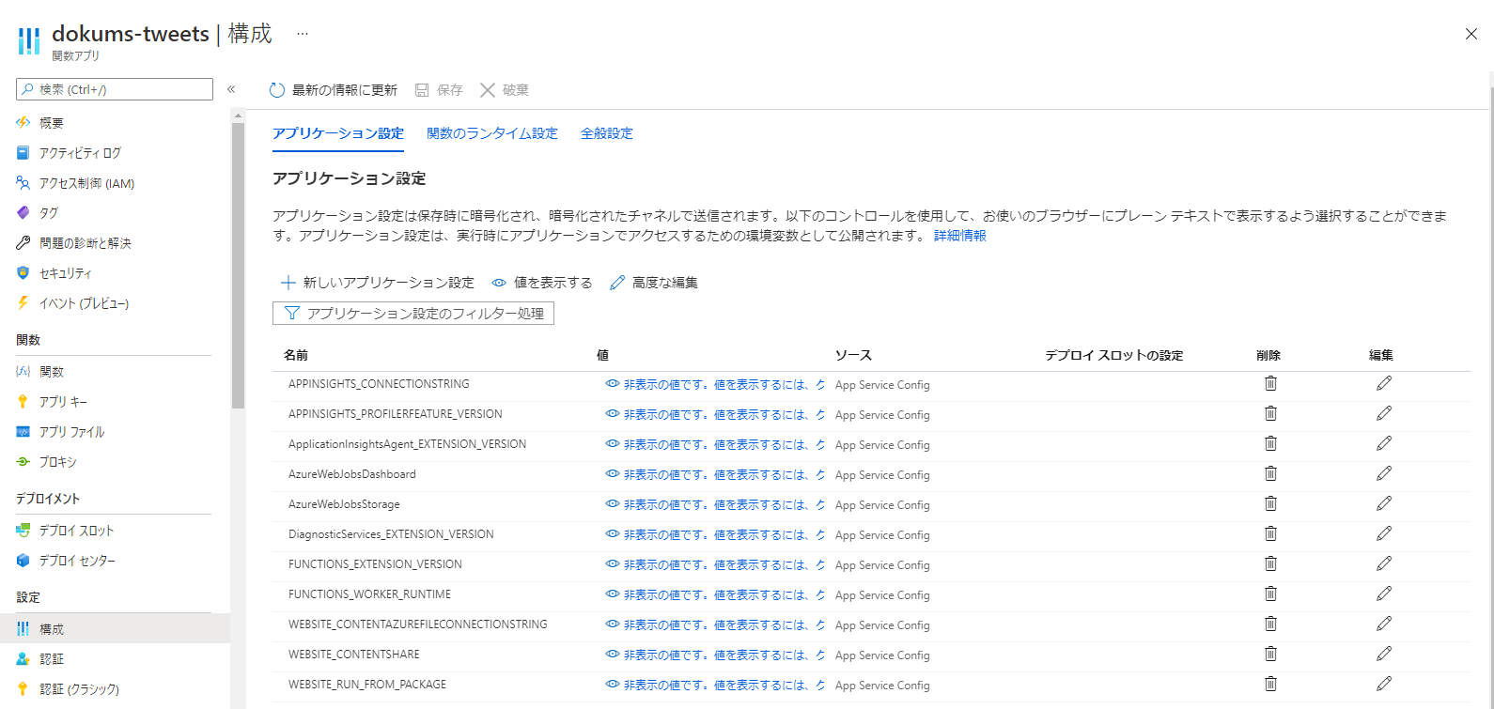Screen dimensions: 1494x709
Task: Switch to 関数のランタイム設定 tab
Action: (492, 133)
